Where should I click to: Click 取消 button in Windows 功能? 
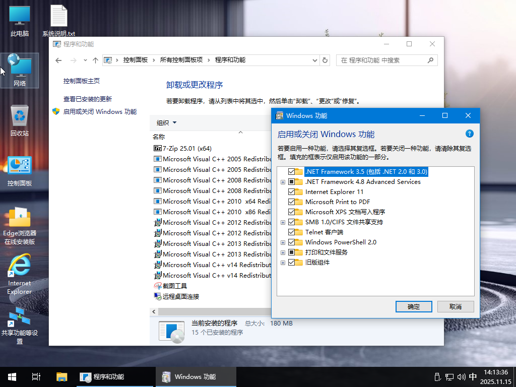(x=456, y=307)
